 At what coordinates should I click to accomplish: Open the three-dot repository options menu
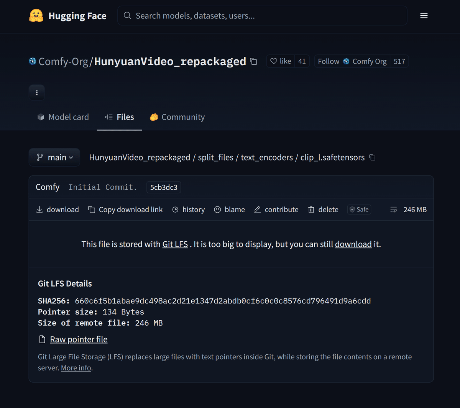(37, 93)
